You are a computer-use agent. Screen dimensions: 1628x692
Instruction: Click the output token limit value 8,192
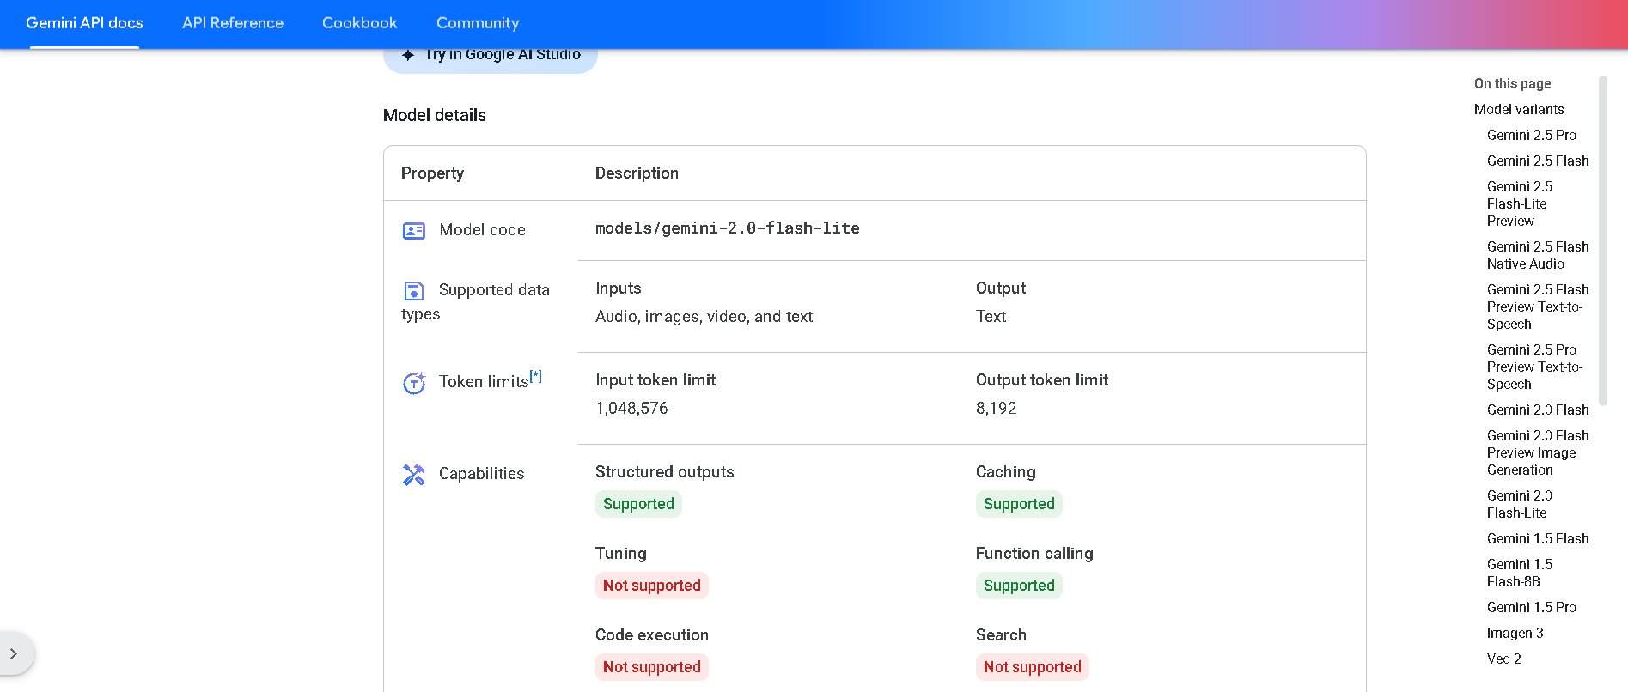click(x=996, y=409)
